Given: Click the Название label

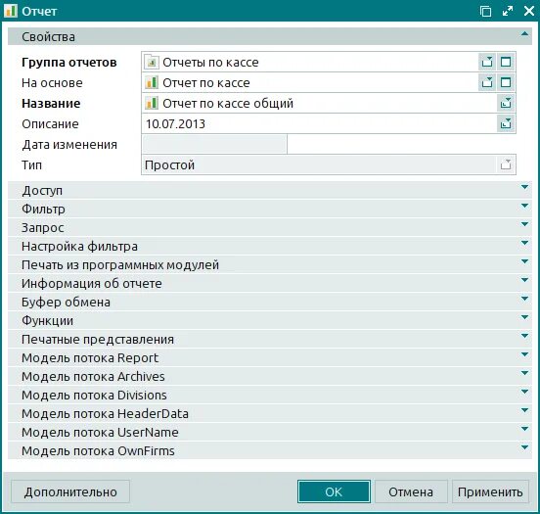Looking at the screenshot, I should pyautogui.click(x=51, y=103).
